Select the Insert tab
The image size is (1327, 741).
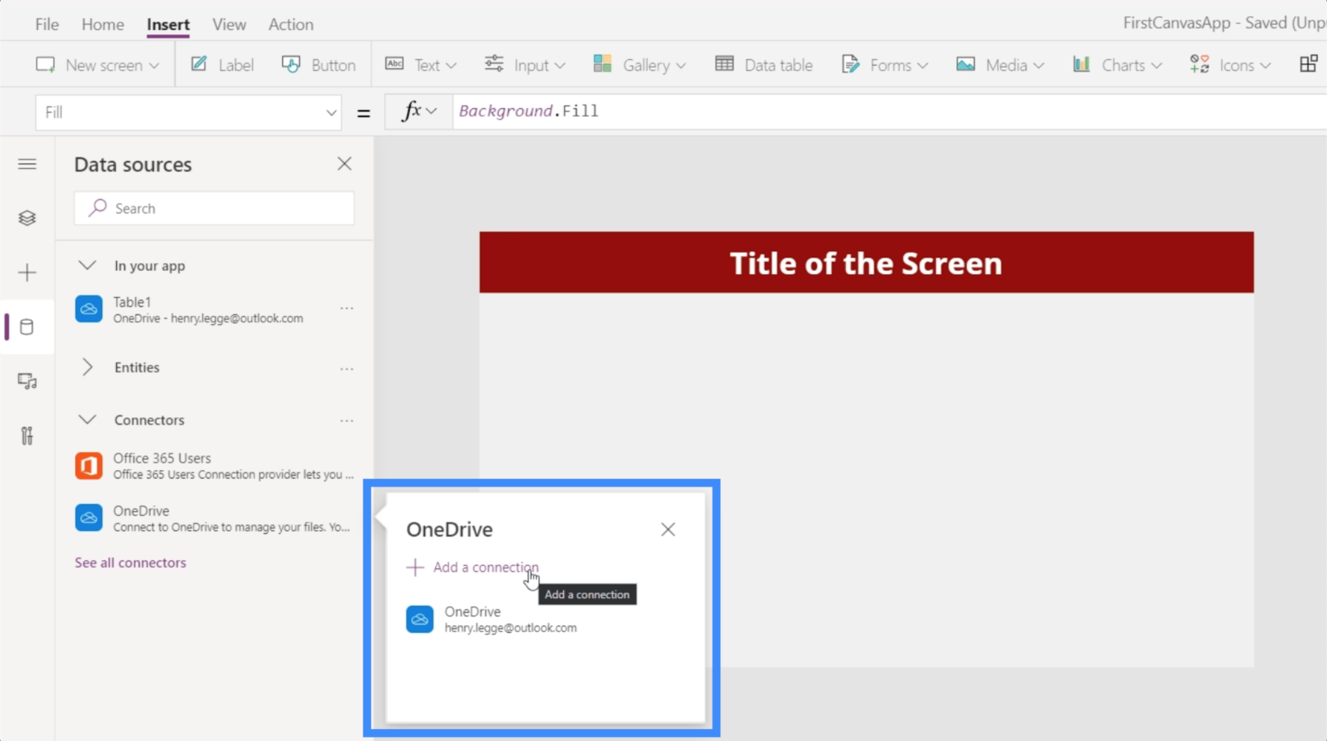click(x=168, y=24)
